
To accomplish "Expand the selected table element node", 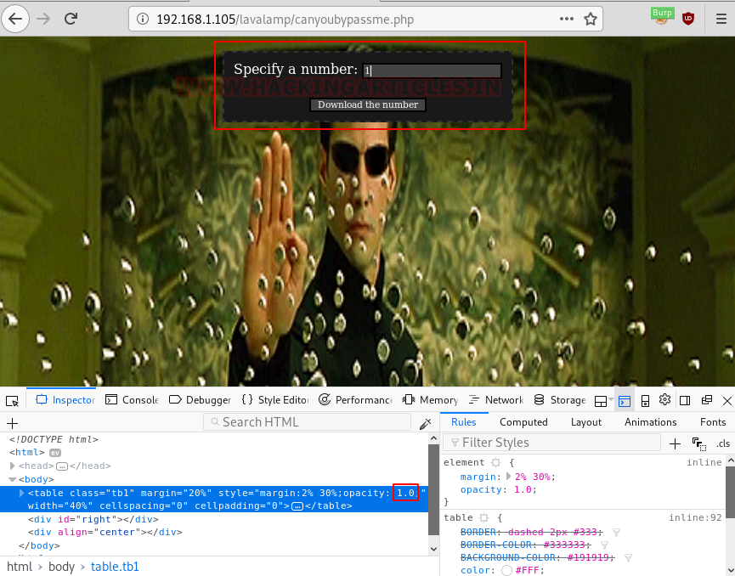I will 21,493.
